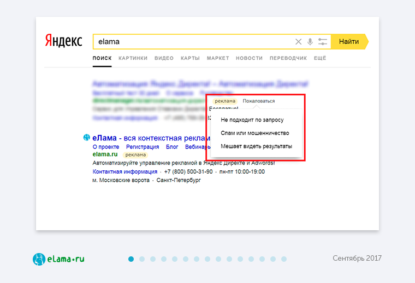The width and height of the screenshot is (415, 283).
Task: Click the Яндекс logo
Action: point(64,41)
